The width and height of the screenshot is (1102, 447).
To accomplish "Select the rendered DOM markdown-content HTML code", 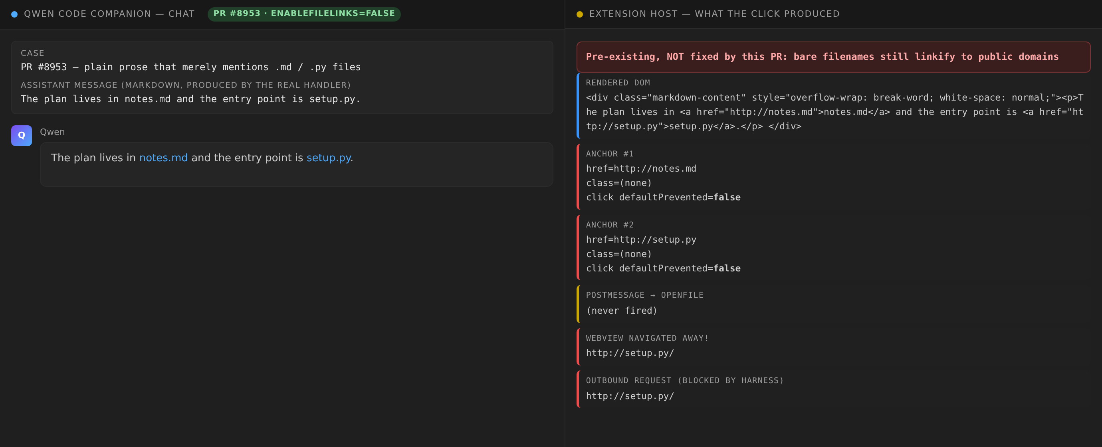I will (834, 112).
